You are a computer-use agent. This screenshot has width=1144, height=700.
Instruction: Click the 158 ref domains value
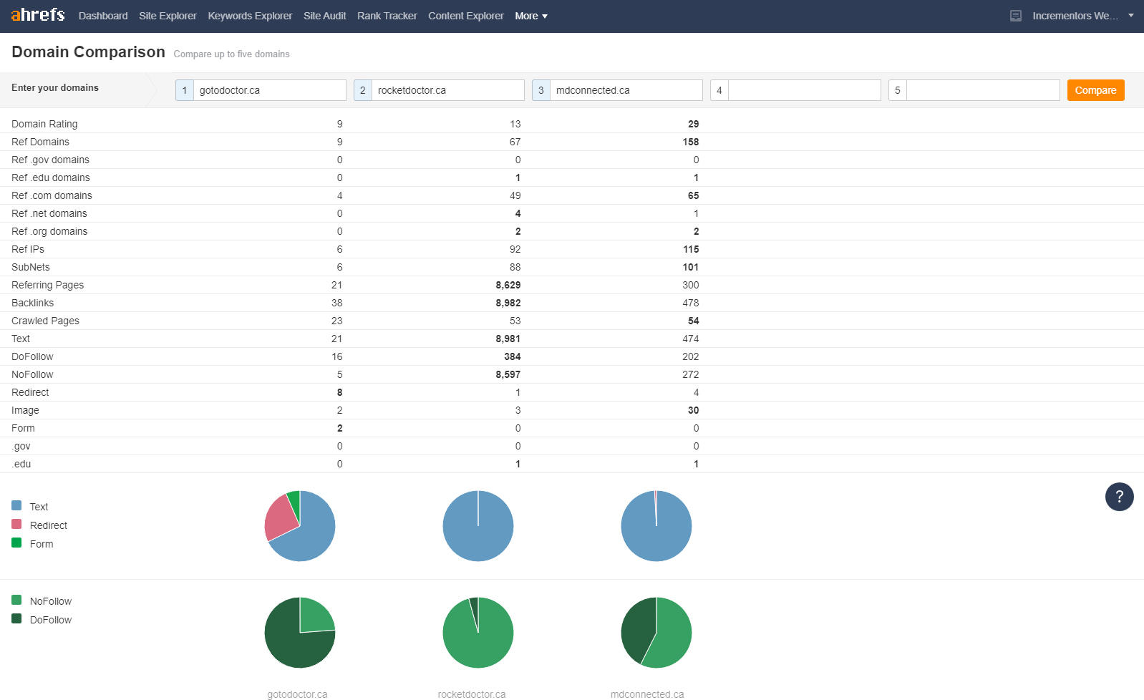click(x=690, y=142)
